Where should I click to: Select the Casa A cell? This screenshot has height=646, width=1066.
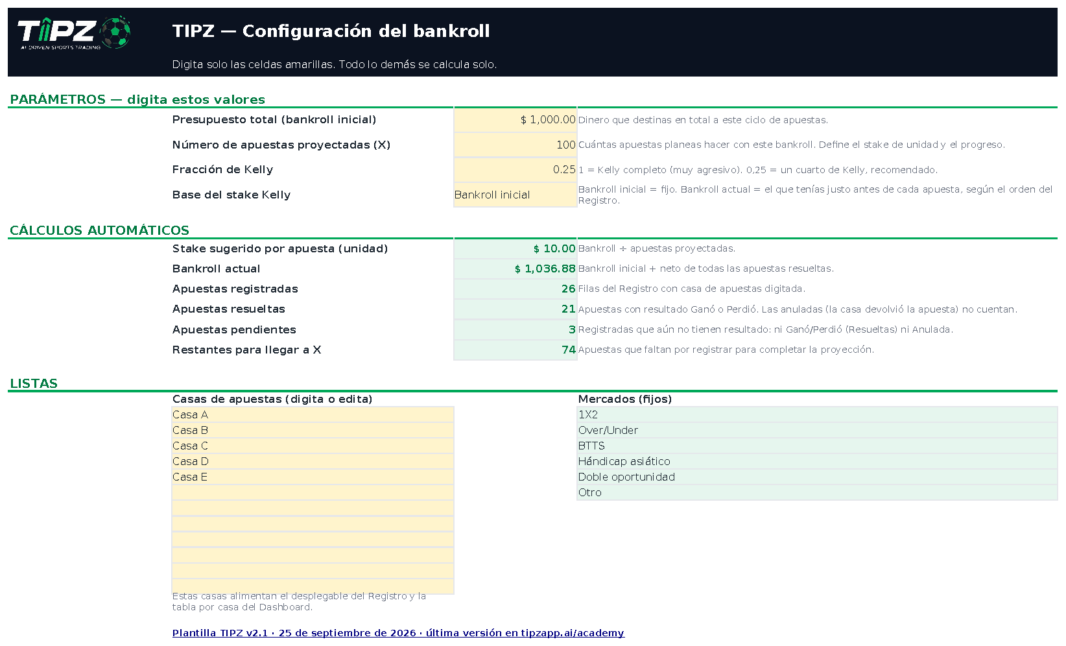[x=313, y=414]
